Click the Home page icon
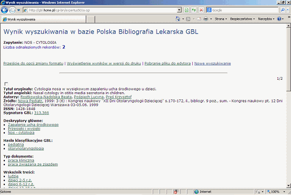Image resolution: width=291 pixels, height=195 pixels. [x=178, y=19]
